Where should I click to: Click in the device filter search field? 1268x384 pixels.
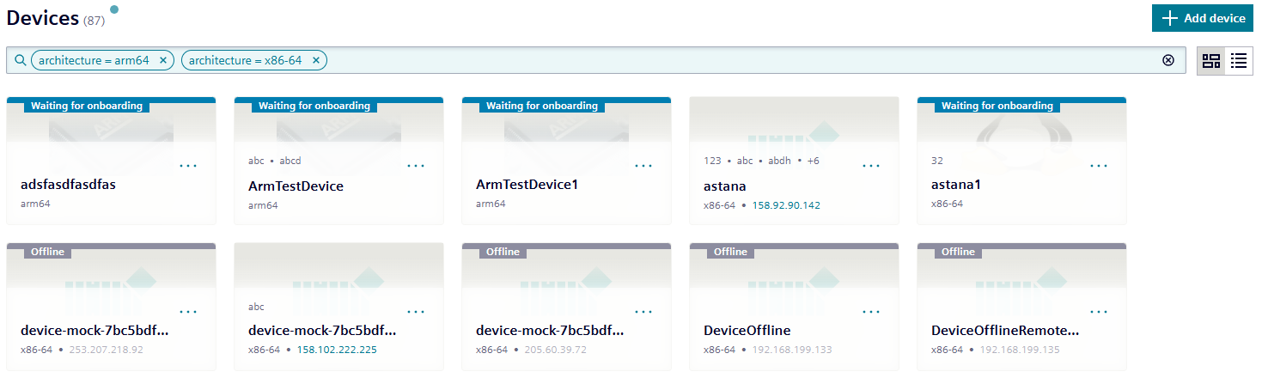coord(739,60)
